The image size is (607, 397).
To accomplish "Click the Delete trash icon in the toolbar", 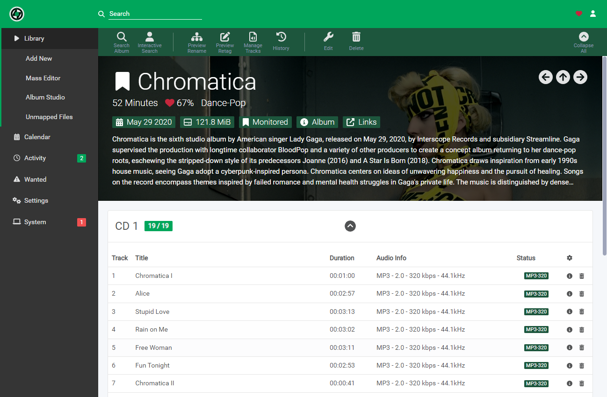I will [356, 42].
